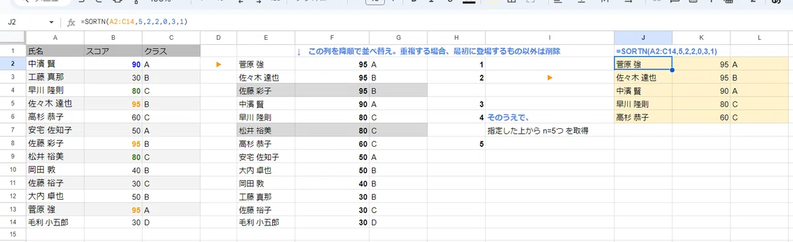Click class D in column C
Screen dimensions: 793x242
tap(170, 223)
